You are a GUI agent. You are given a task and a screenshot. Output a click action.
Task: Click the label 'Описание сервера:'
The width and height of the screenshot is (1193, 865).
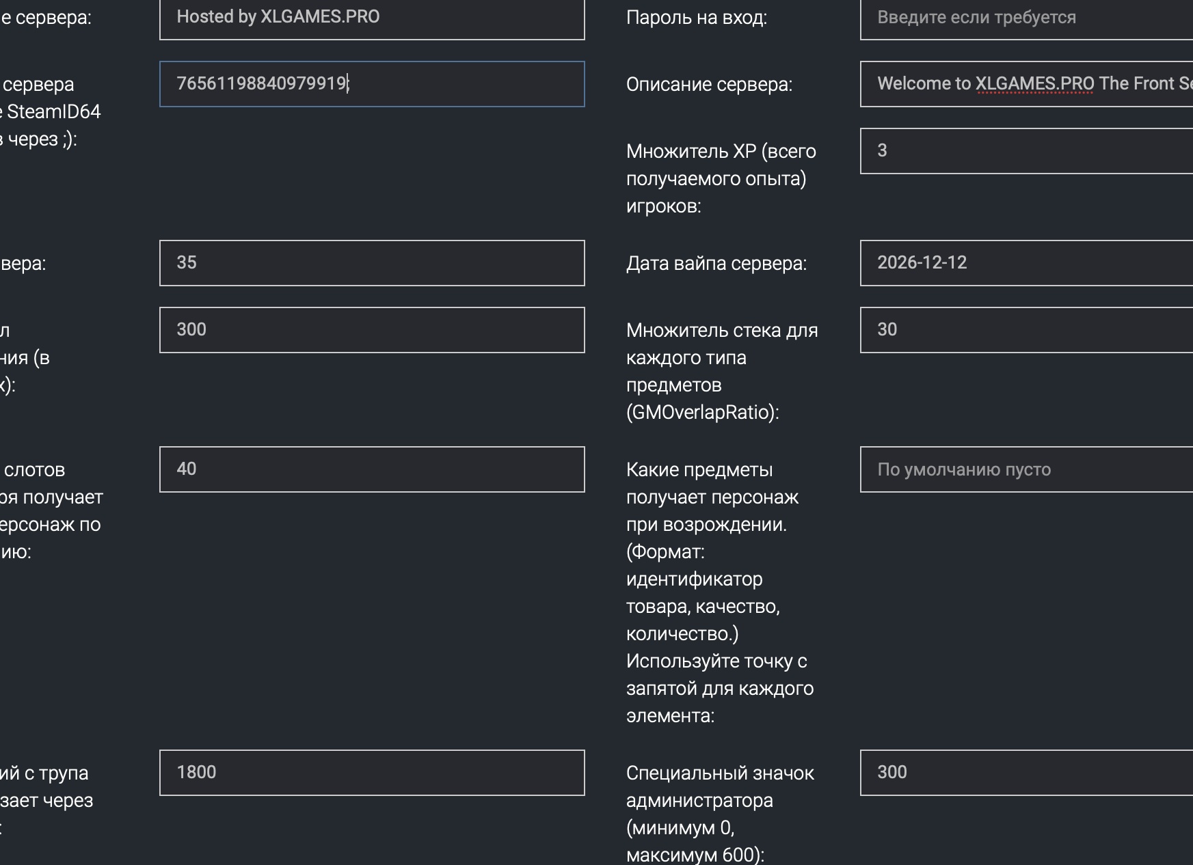click(710, 85)
